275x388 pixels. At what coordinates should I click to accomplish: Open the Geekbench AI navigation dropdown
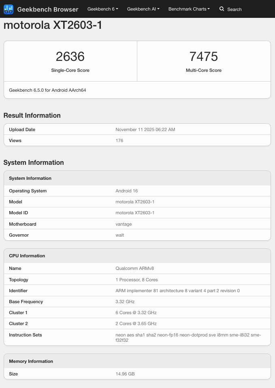(143, 9)
